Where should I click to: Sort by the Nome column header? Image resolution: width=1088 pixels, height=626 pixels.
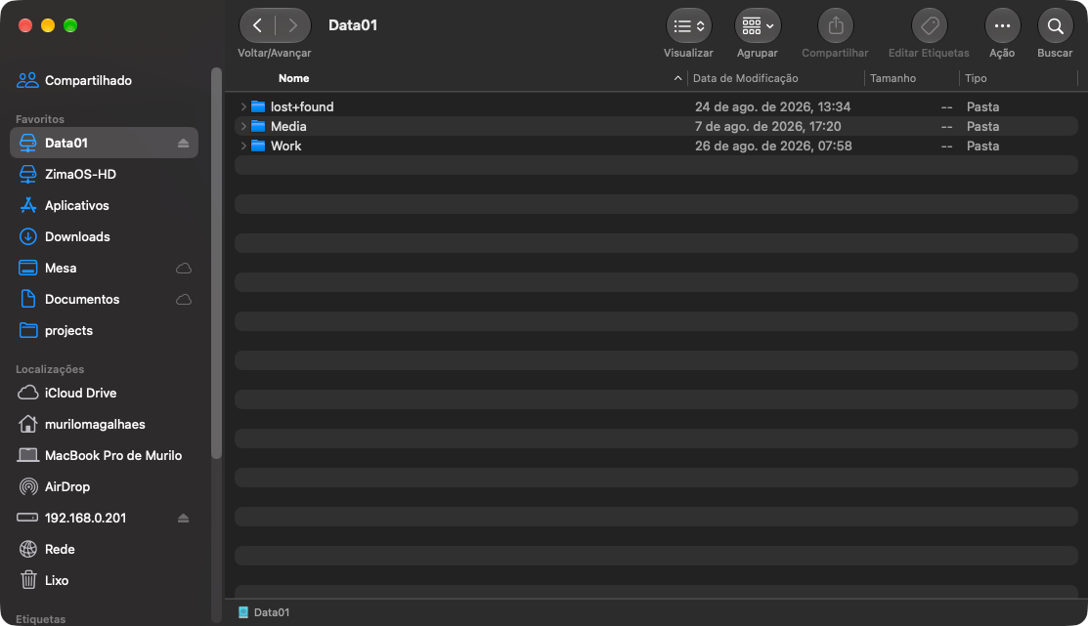(293, 78)
